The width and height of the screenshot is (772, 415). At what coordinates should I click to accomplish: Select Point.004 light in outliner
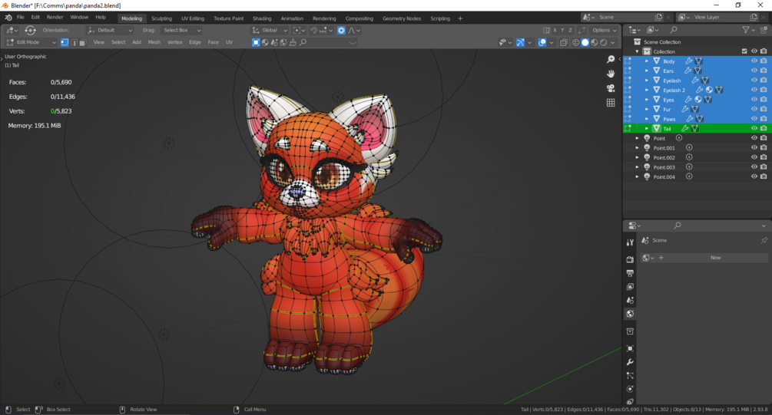[664, 176]
